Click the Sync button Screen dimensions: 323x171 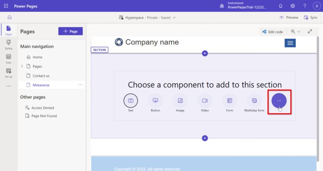point(311,18)
